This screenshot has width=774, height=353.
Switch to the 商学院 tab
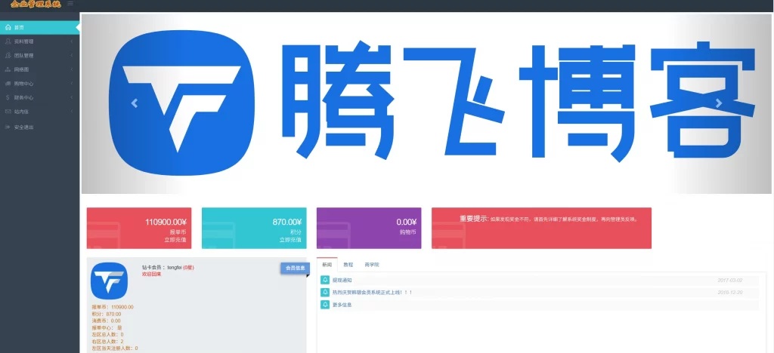point(372,265)
